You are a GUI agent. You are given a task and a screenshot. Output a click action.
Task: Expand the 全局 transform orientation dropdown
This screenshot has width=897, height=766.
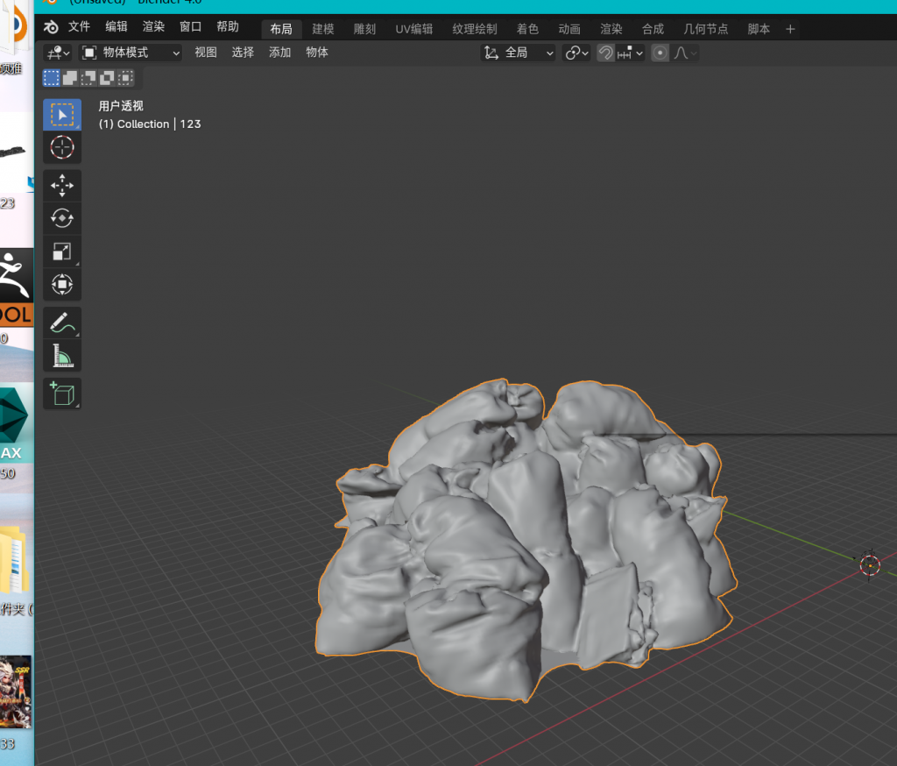click(x=519, y=53)
